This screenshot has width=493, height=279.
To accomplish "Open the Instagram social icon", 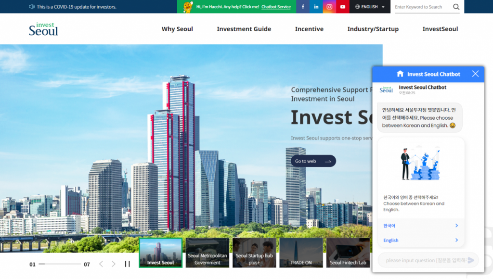I will 329,7.
